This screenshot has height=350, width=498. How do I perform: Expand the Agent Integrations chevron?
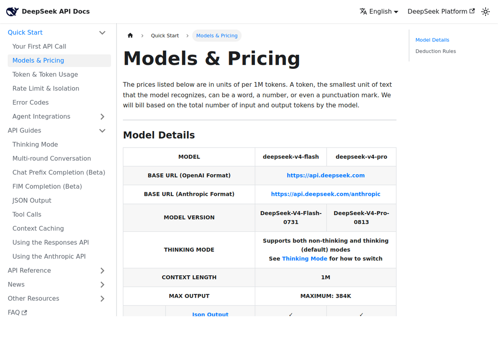102,117
